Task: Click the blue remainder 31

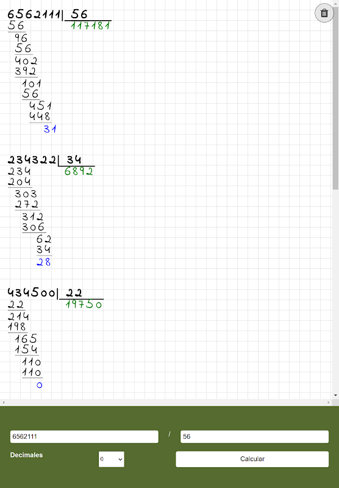Action: coord(50,129)
